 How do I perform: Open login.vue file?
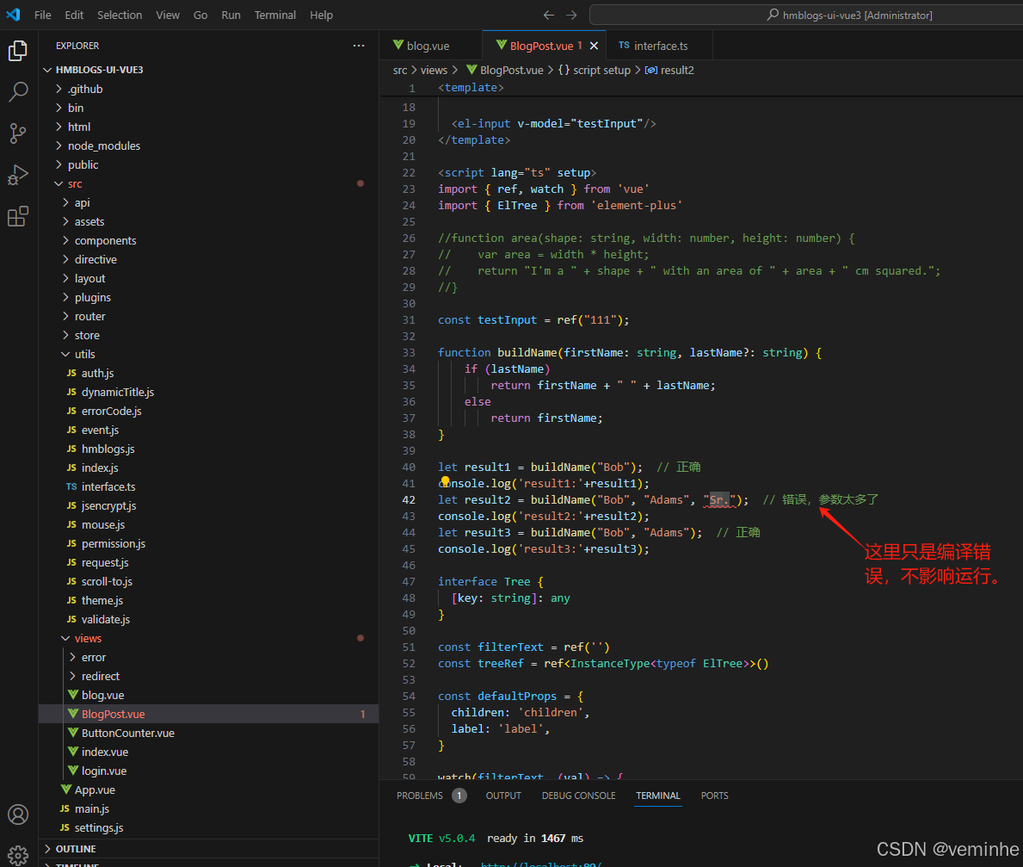pyautogui.click(x=209, y=771)
